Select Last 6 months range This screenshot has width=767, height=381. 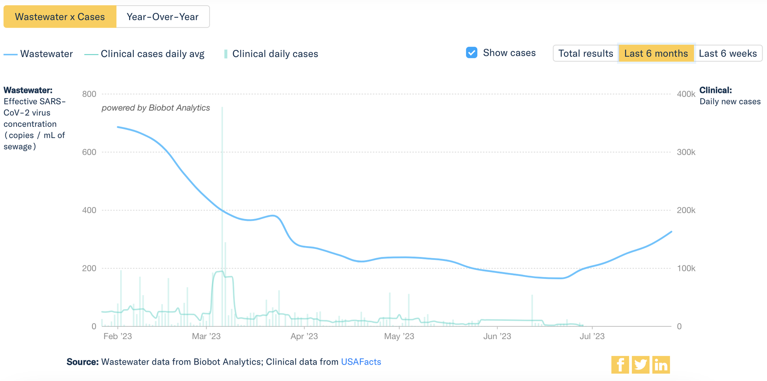[x=656, y=53]
